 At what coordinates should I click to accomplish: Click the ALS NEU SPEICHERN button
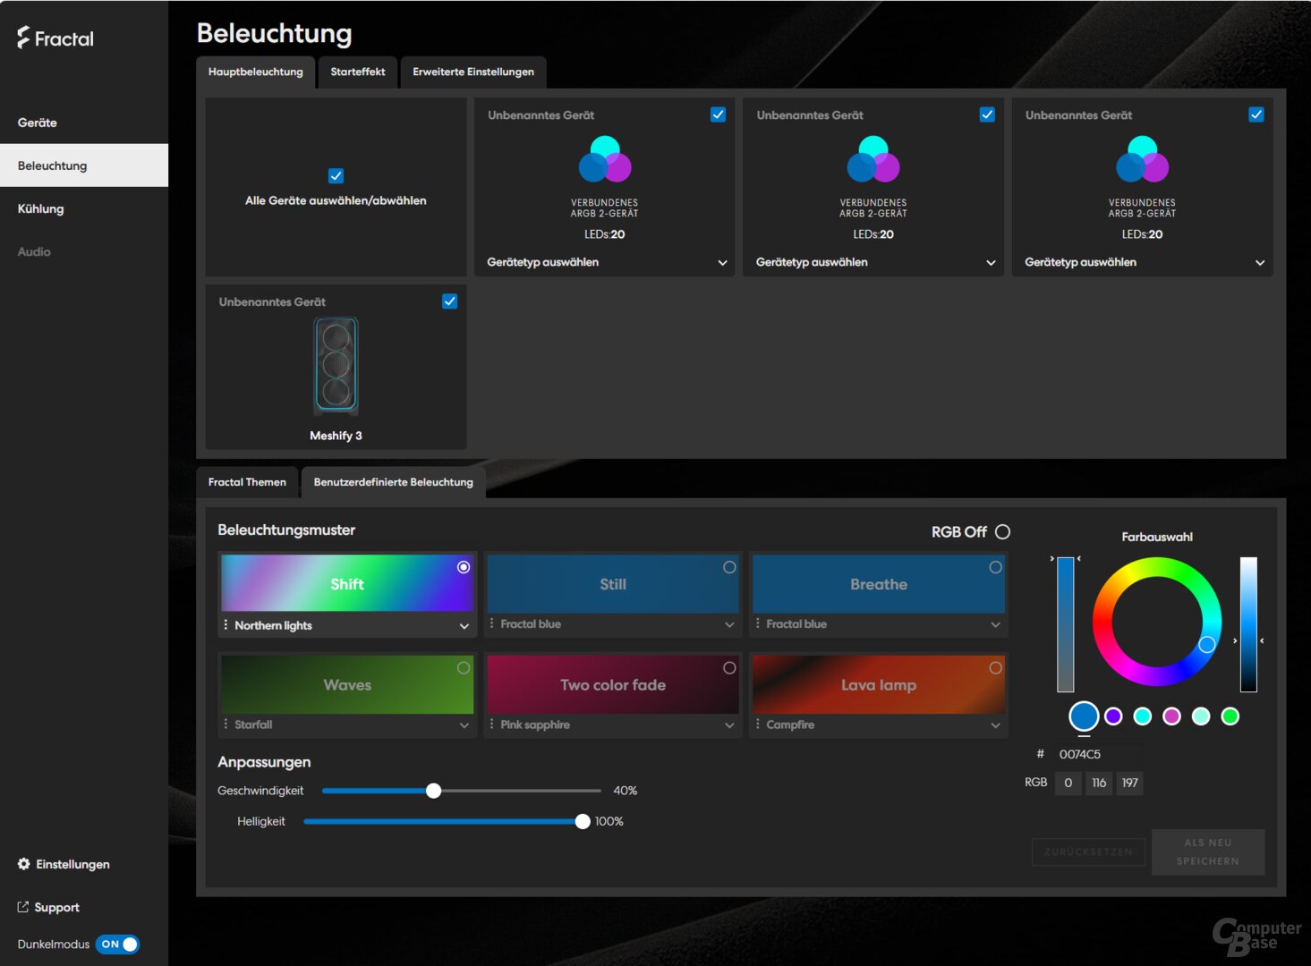(x=1207, y=852)
